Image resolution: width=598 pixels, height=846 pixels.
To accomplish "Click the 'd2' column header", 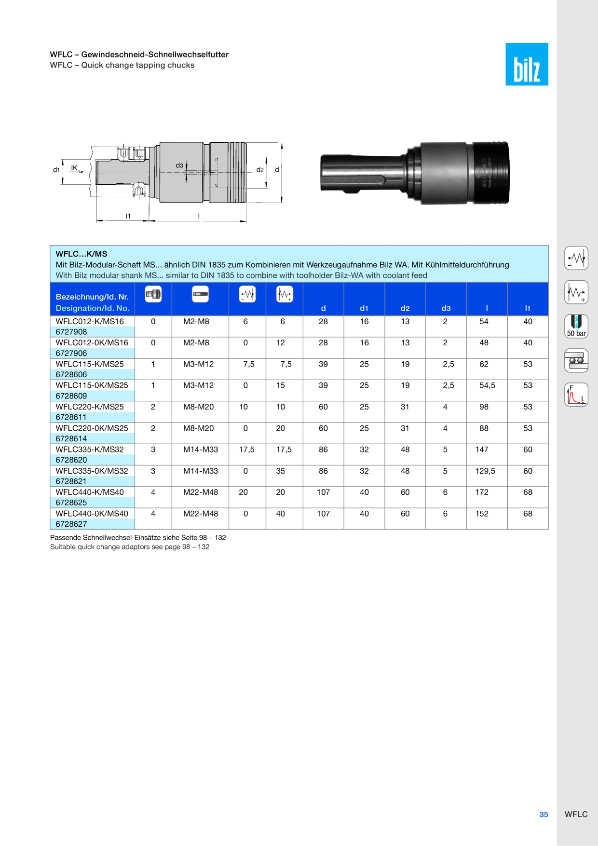I will pyautogui.click(x=405, y=308).
